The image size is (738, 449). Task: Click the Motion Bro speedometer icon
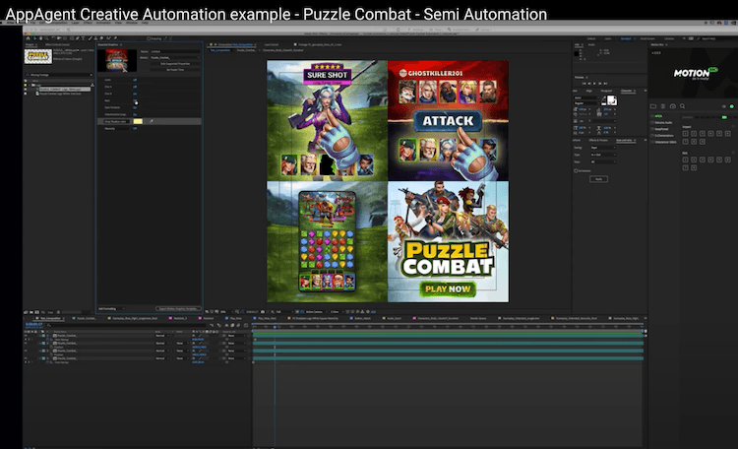[673, 106]
